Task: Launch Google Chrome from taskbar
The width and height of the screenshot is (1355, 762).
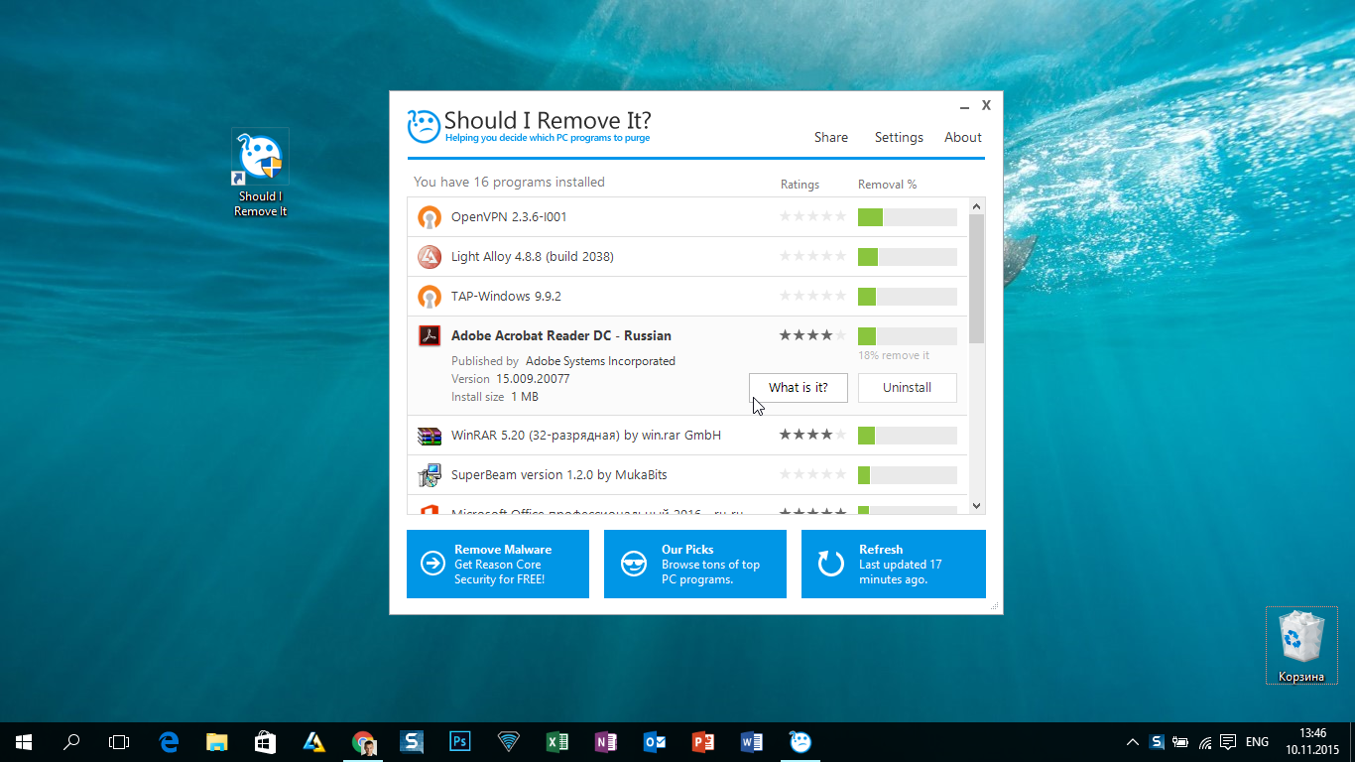Action: pyautogui.click(x=363, y=742)
